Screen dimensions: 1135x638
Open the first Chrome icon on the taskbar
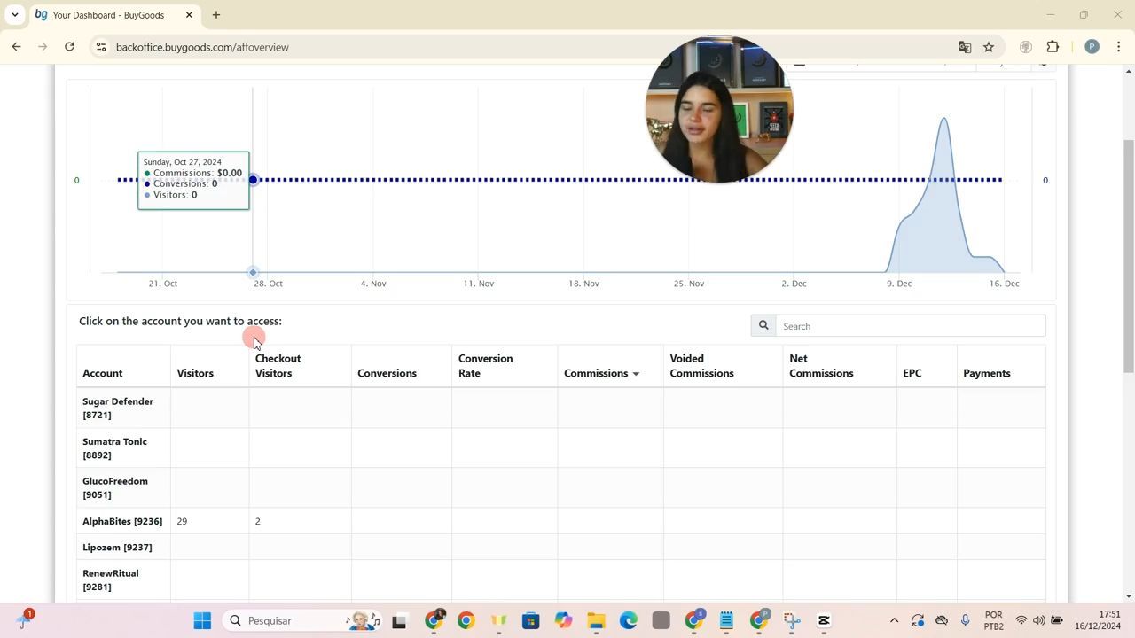click(434, 620)
